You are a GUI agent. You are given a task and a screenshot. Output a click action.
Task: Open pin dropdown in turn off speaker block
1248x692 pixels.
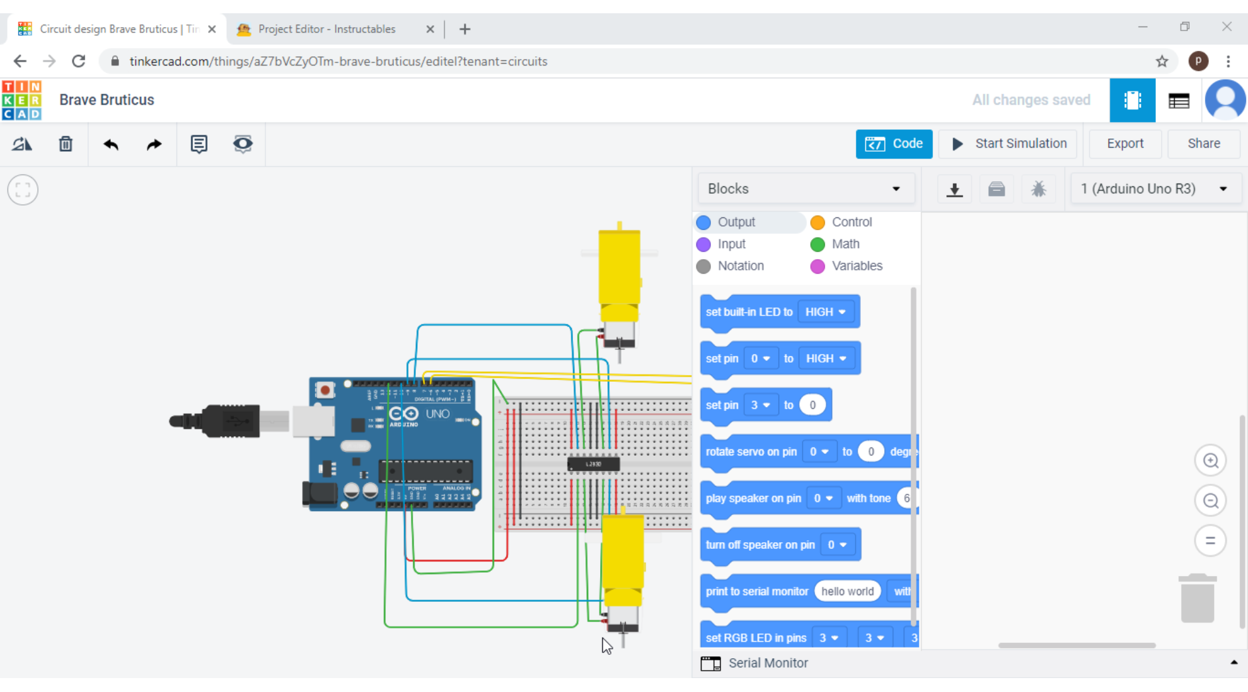coord(838,545)
